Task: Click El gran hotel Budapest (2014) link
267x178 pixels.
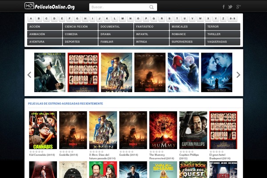Action: [x=220, y=157]
